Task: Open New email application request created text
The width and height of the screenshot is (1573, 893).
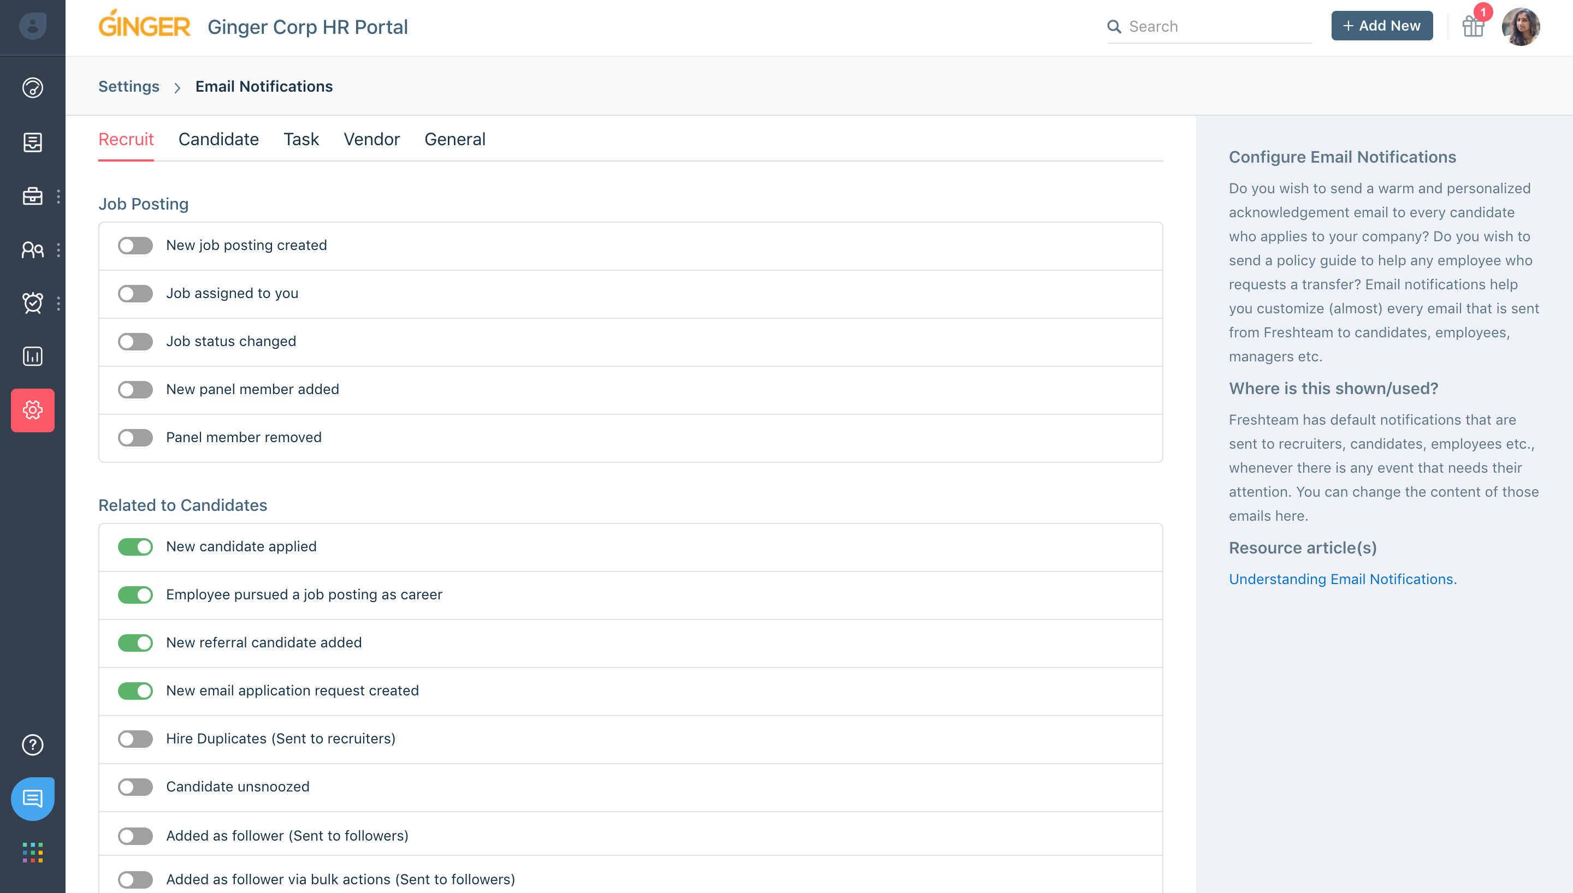Action: (x=292, y=690)
